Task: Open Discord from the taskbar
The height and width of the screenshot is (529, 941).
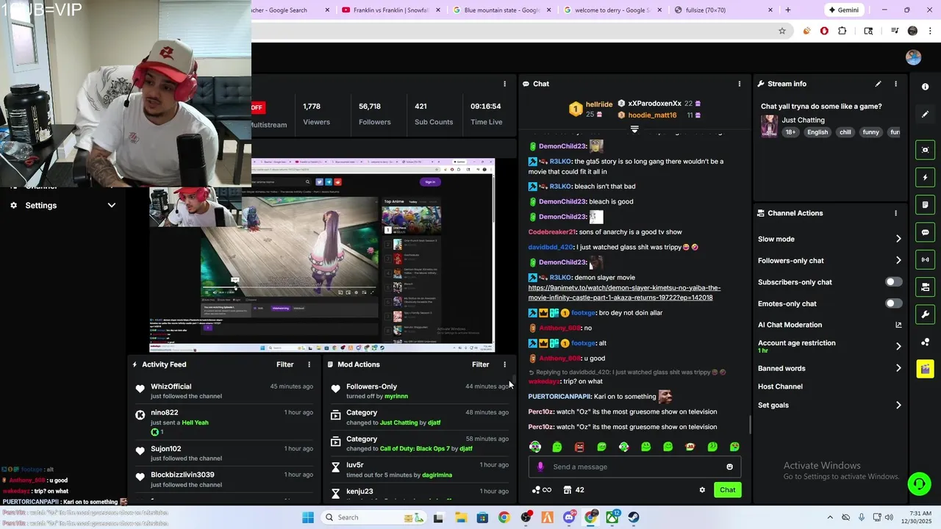Action: click(569, 517)
